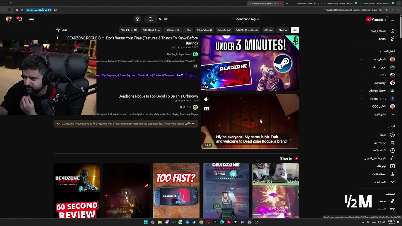This screenshot has height=226, width=402.
Task: Open Steam from the taskbar
Action: pyautogui.click(x=194, y=223)
